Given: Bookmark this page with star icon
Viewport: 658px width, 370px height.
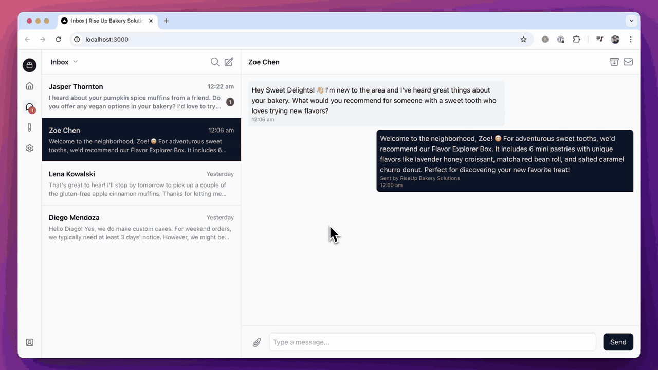Looking at the screenshot, I should tap(523, 40).
